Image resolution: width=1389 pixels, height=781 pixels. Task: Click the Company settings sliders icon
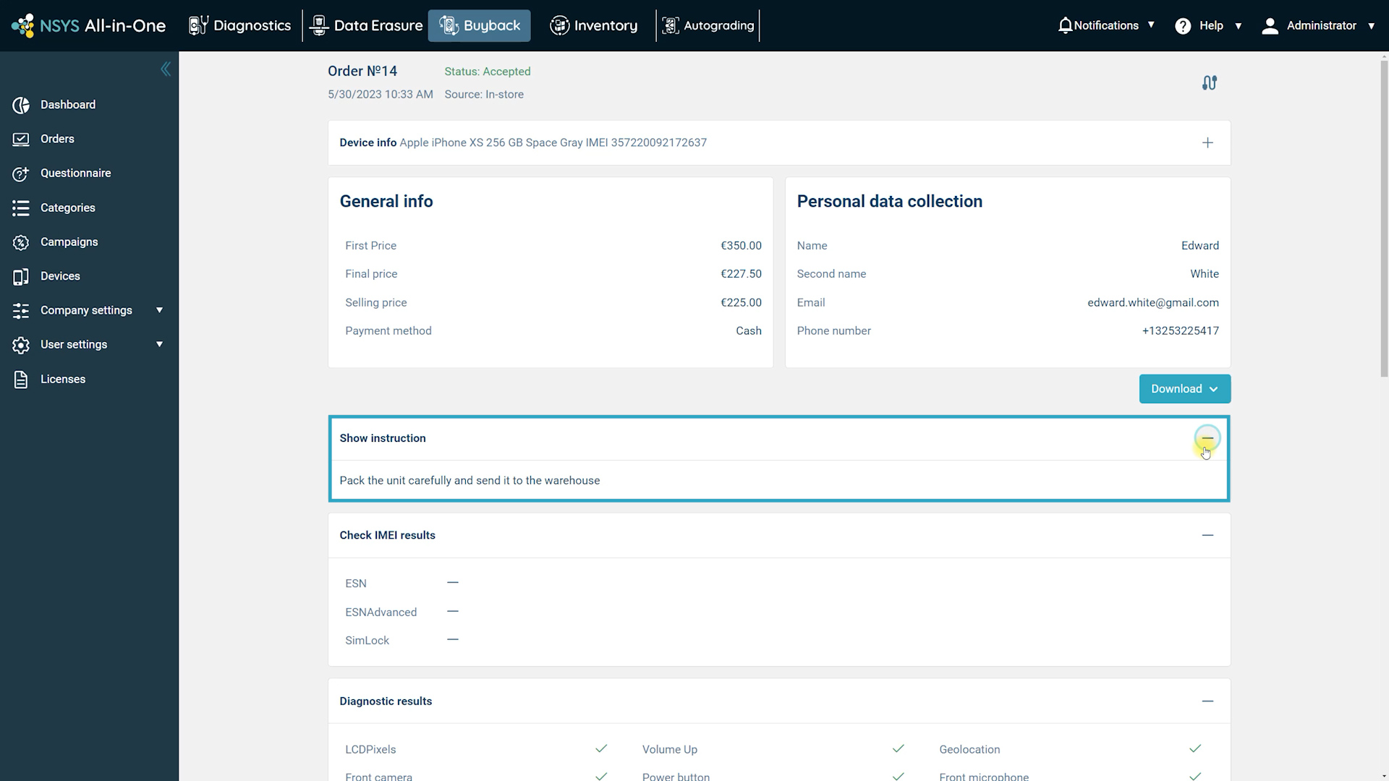point(21,310)
